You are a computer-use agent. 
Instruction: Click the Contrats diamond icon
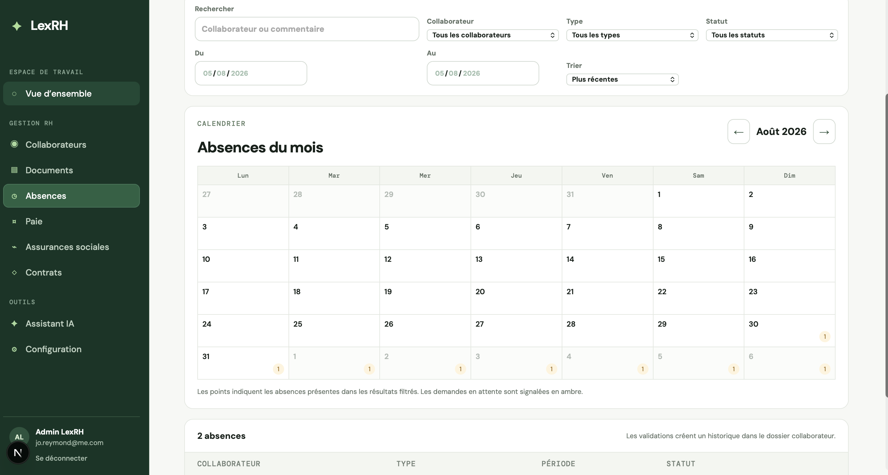tap(14, 273)
